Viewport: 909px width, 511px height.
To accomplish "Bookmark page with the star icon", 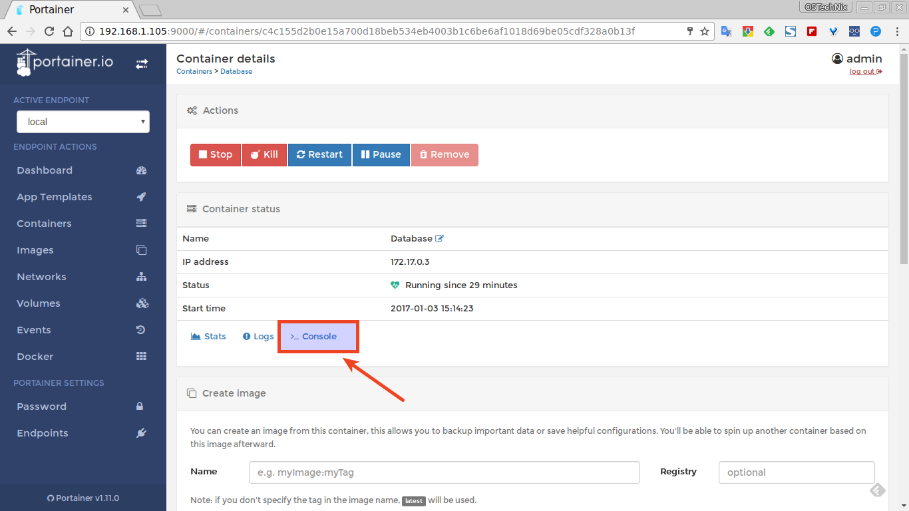I will pos(705,31).
